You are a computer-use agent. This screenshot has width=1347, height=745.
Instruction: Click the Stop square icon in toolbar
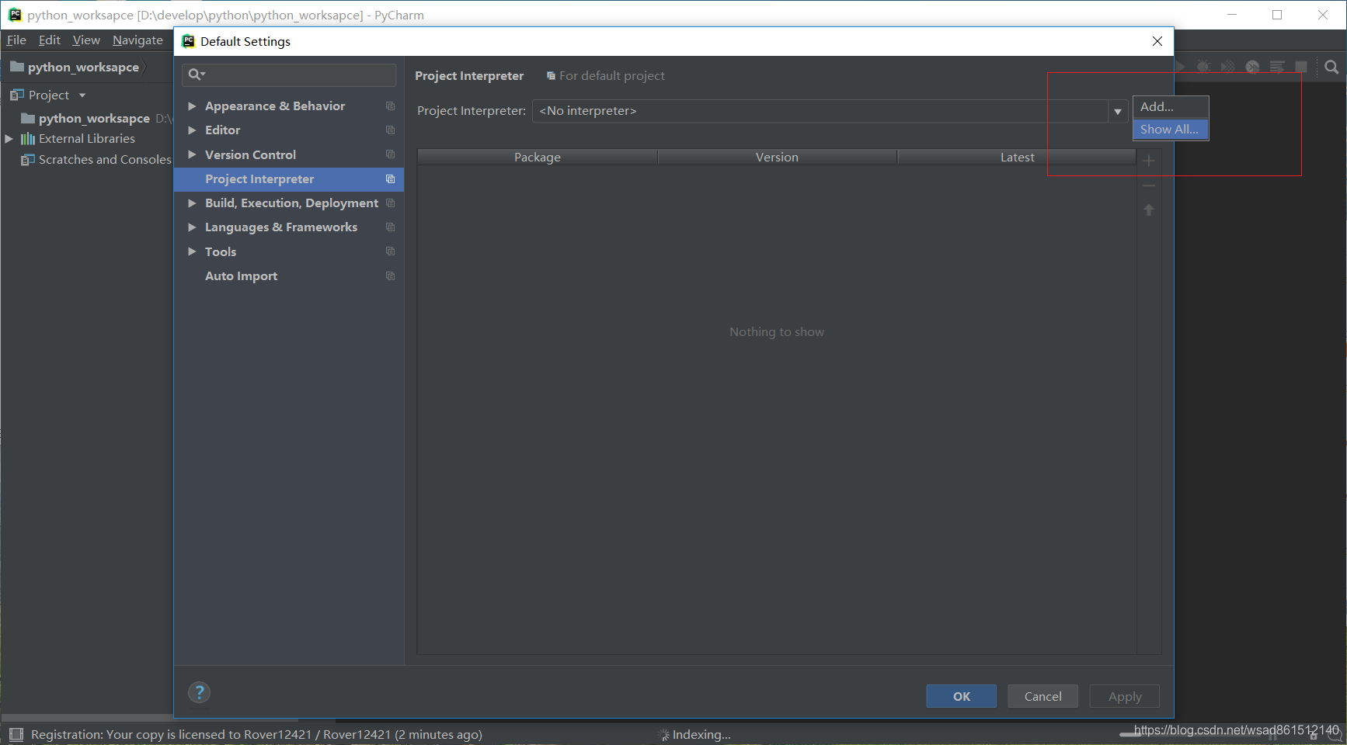coord(1301,68)
